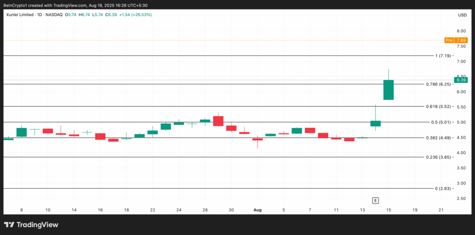Click the 0 (2.83) Fibonacci base label
475x235 pixels.
coord(443,189)
